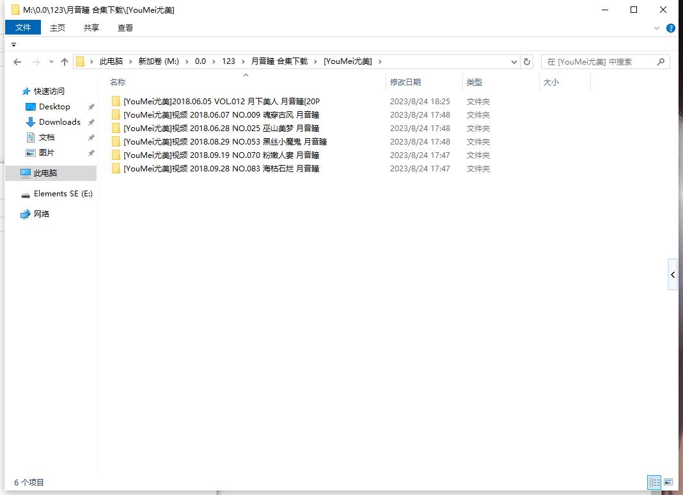The width and height of the screenshot is (683, 495).
Task: Open Explorer help question mark icon
Action: click(x=670, y=28)
